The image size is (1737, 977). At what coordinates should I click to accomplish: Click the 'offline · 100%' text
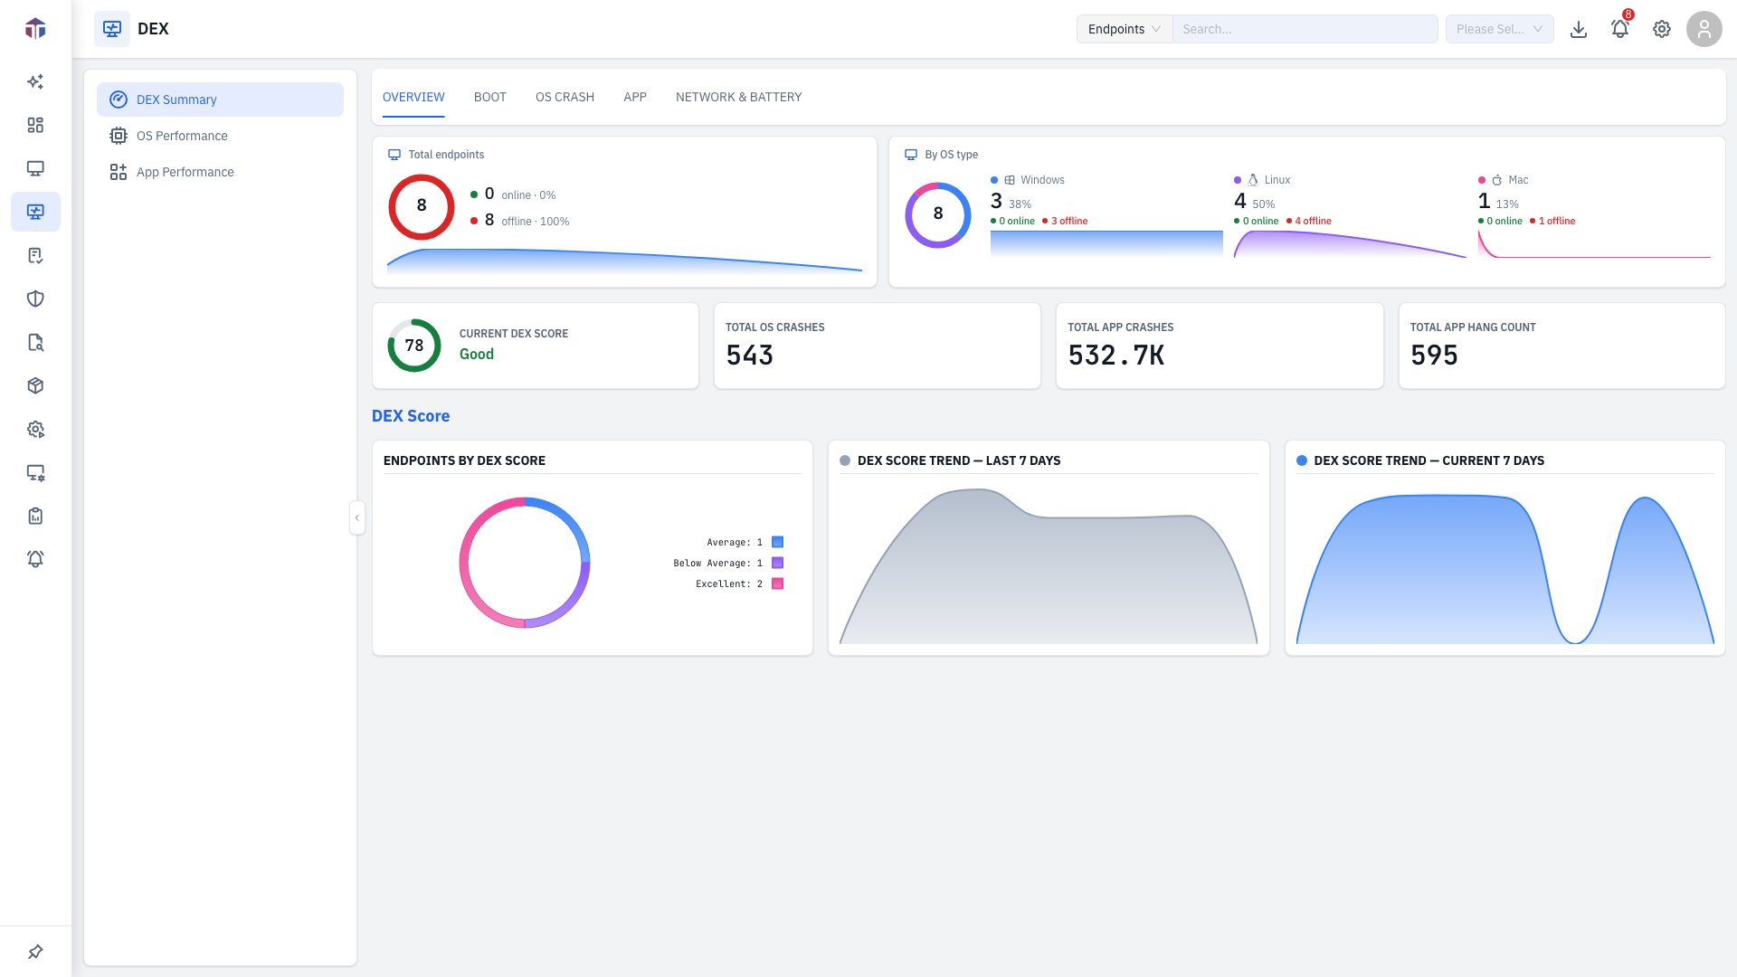(x=536, y=222)
